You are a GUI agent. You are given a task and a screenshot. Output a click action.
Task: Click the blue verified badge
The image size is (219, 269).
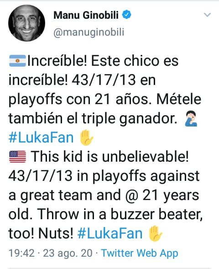coord(126,15)
